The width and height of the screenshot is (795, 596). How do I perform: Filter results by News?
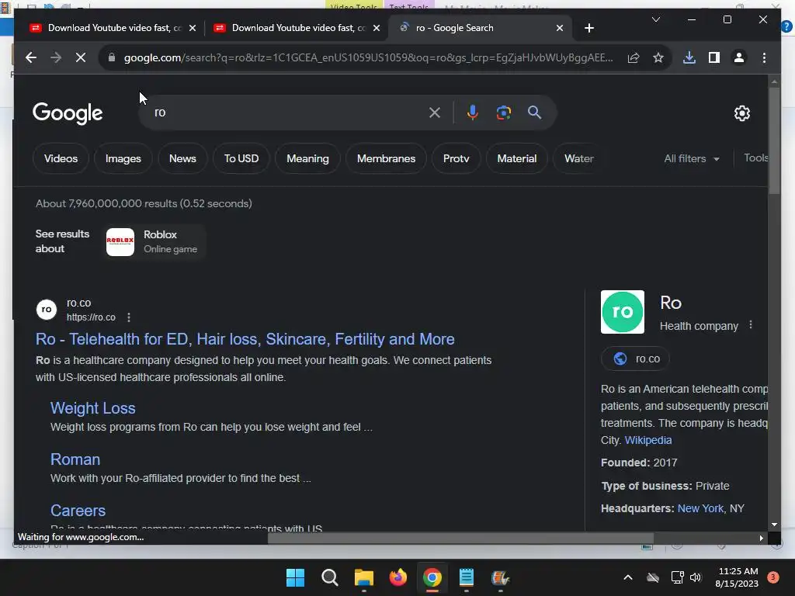point(182,158)
